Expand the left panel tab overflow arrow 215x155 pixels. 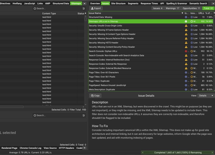(85, 4)
